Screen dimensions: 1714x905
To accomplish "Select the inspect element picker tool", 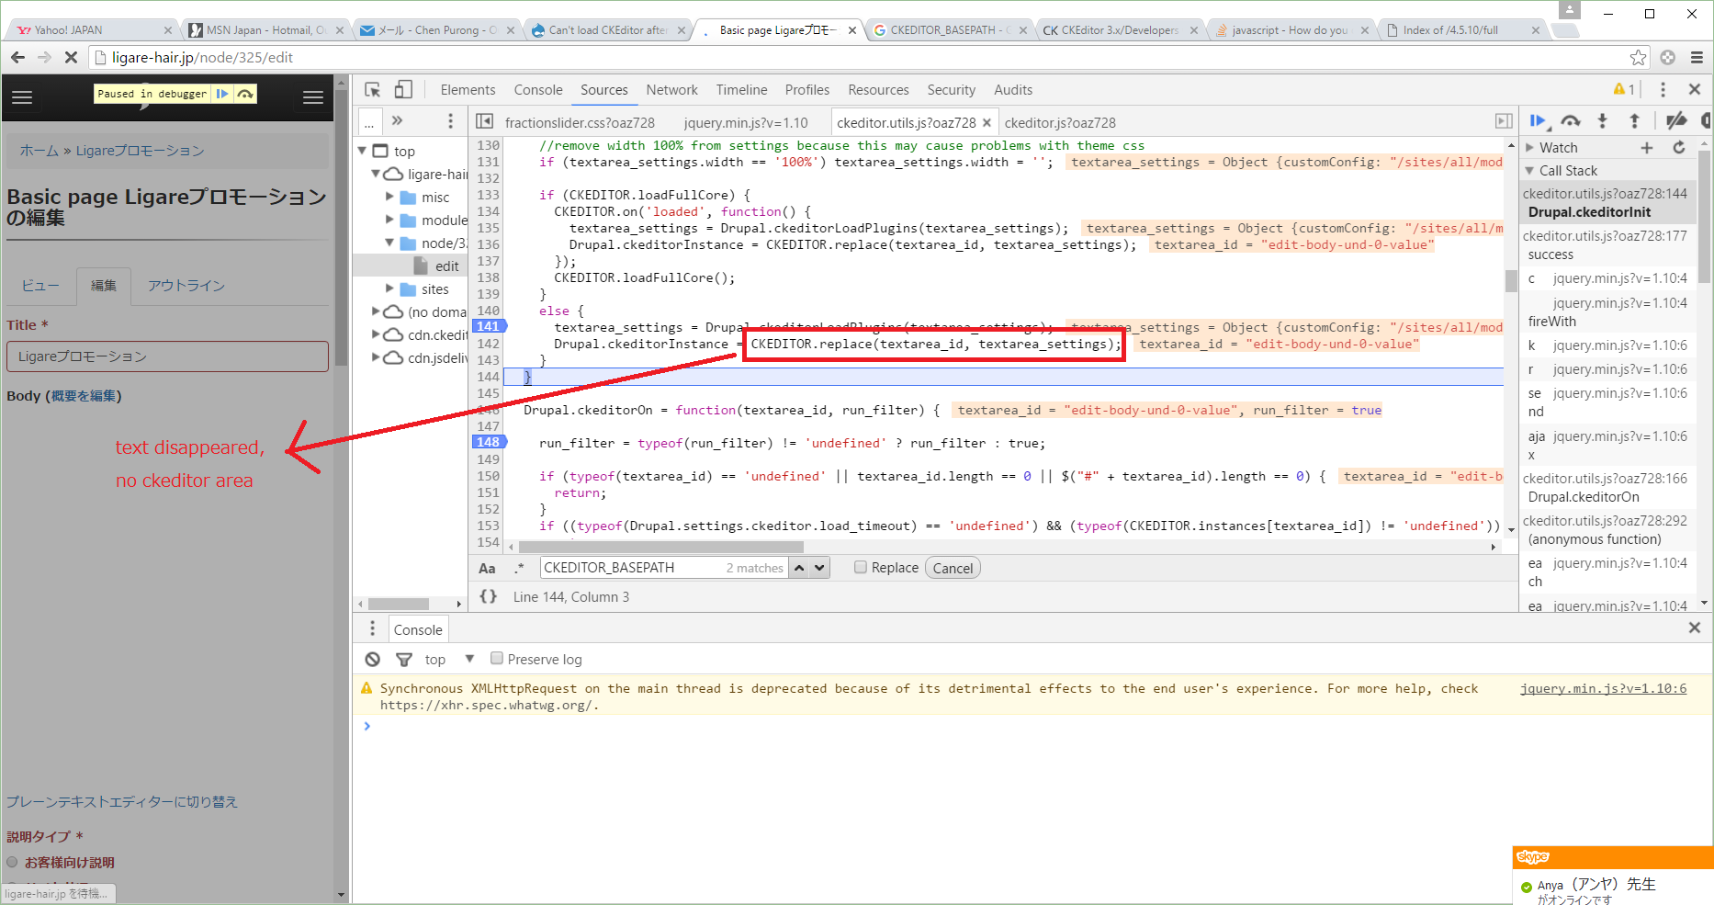I will pos(372,89).
